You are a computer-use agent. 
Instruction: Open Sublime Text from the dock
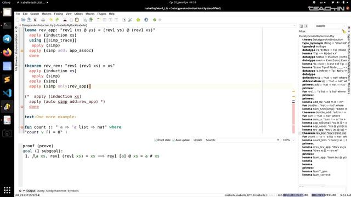coord(7,79)
